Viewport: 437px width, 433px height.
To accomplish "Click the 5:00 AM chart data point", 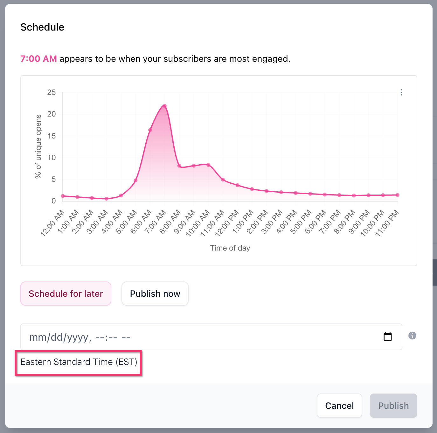I will 135,181.
